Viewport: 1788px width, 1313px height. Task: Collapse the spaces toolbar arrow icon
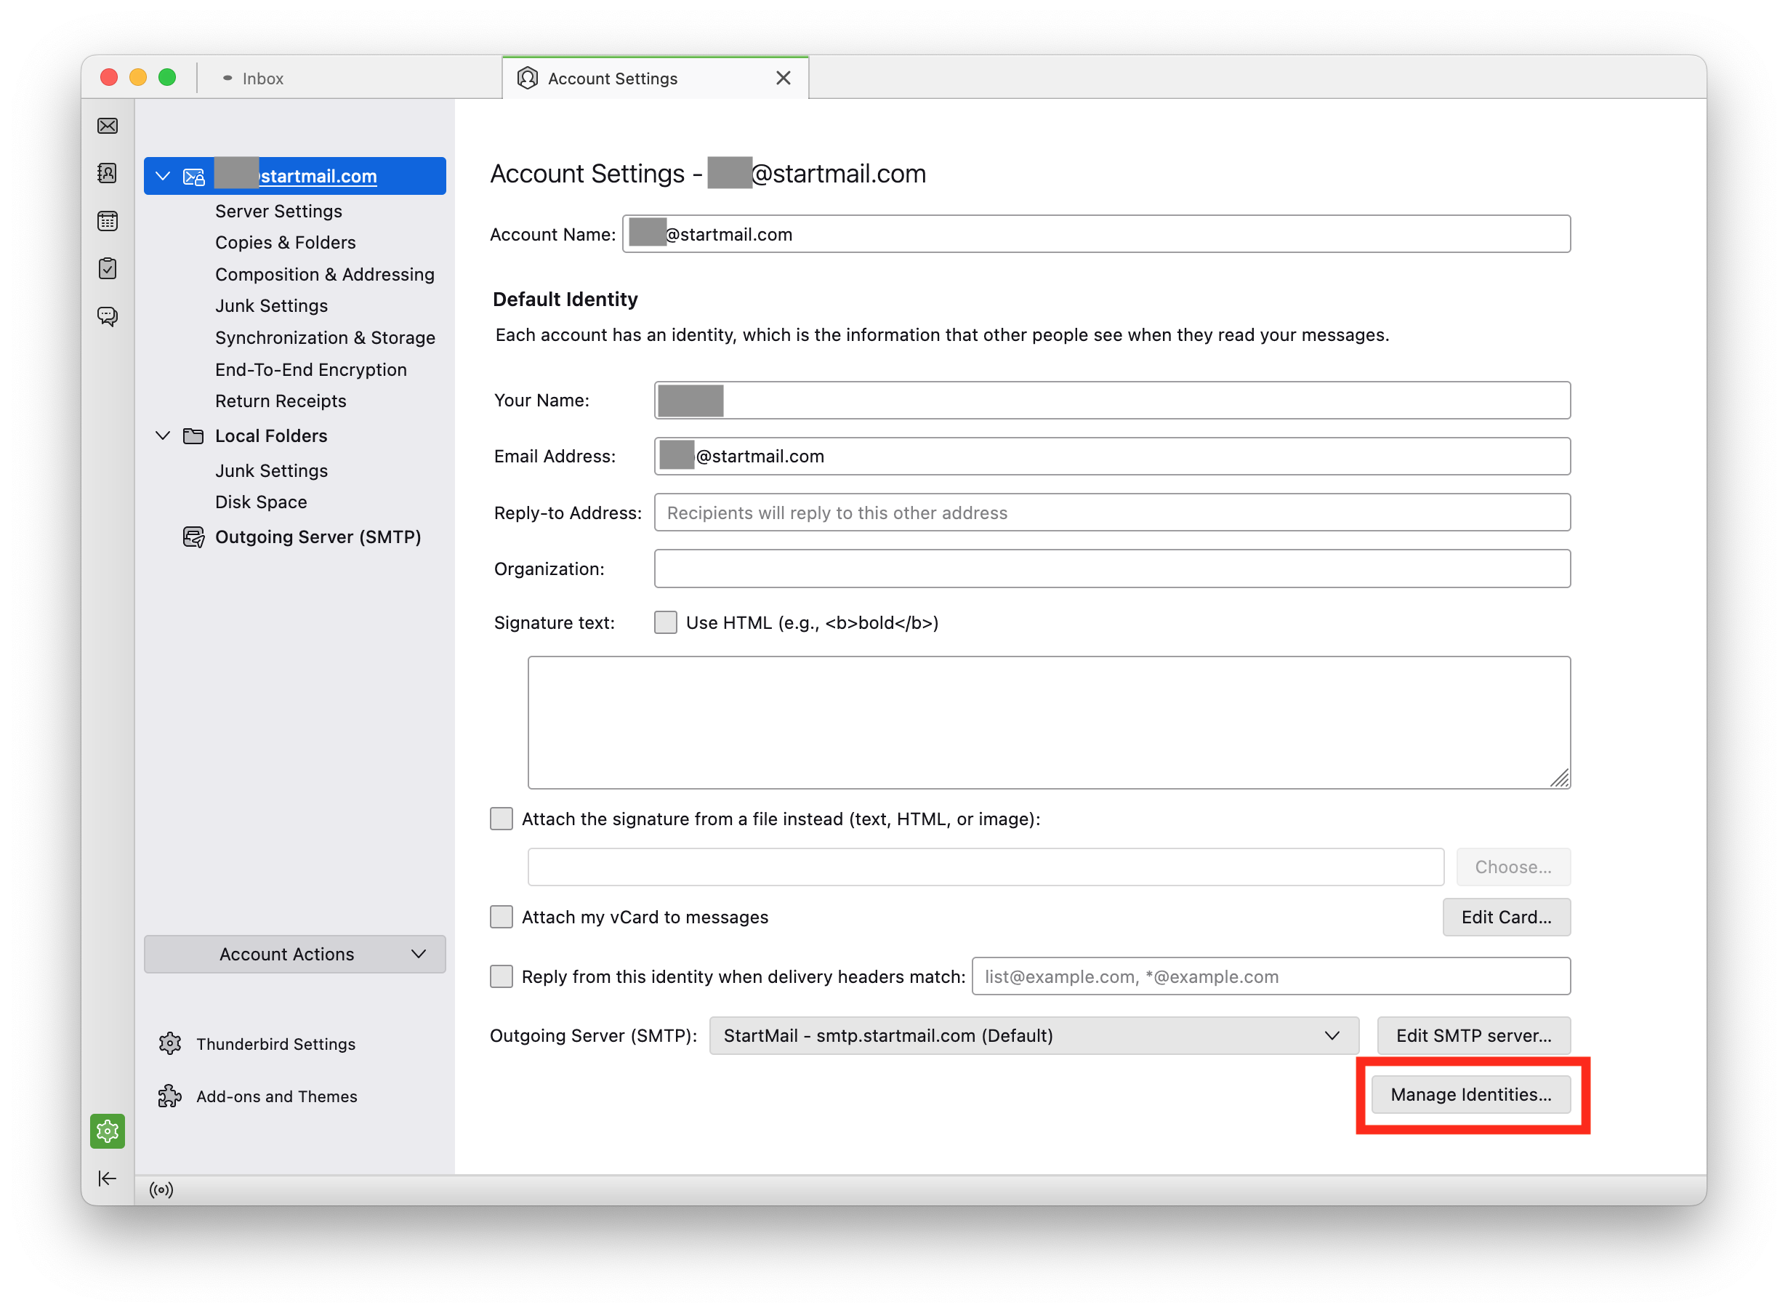point(108,1179)
